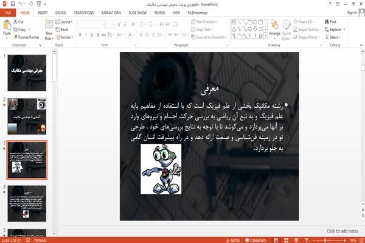Reset the slide layout
Viewport: 365px width, 243px height.
(x=62, y=30)
